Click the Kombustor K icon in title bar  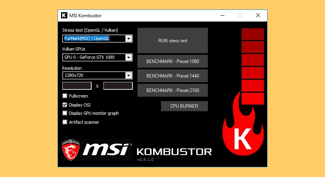pos(64,15)
